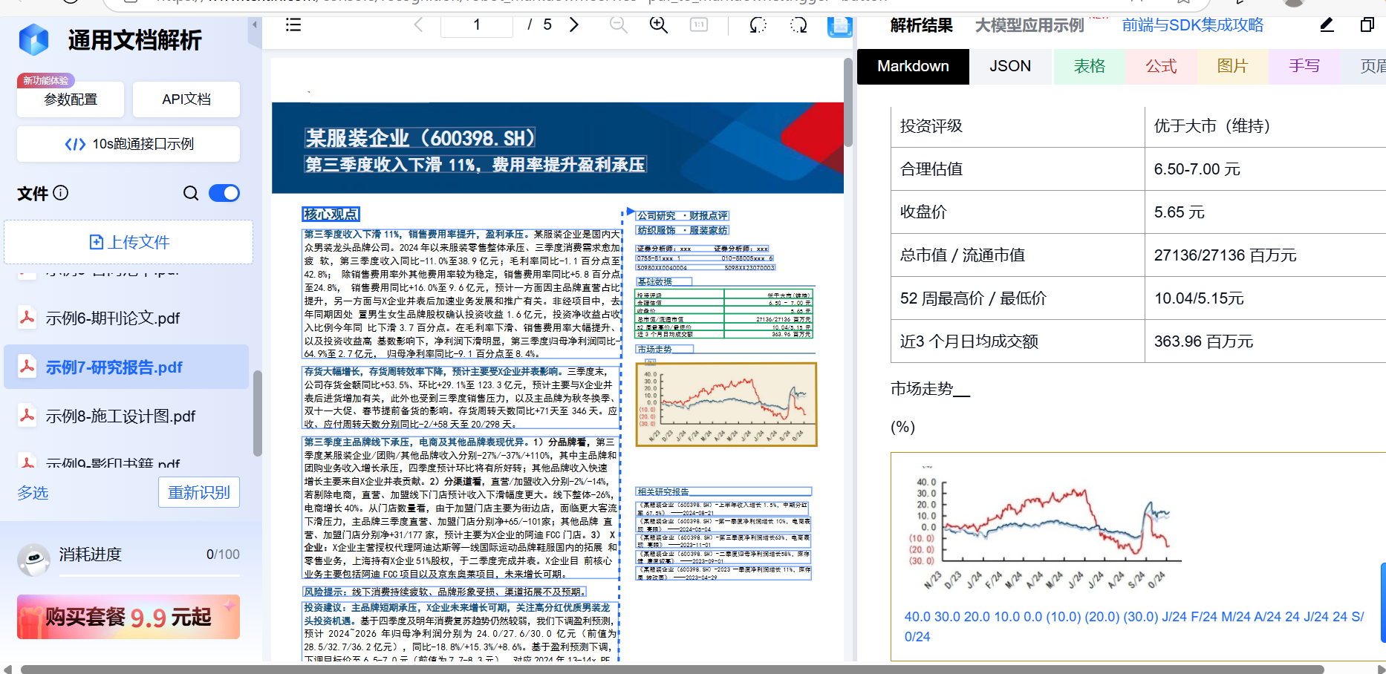Open the file info icon next to 文件
The image size is (1386, 674).
[61, 193]
